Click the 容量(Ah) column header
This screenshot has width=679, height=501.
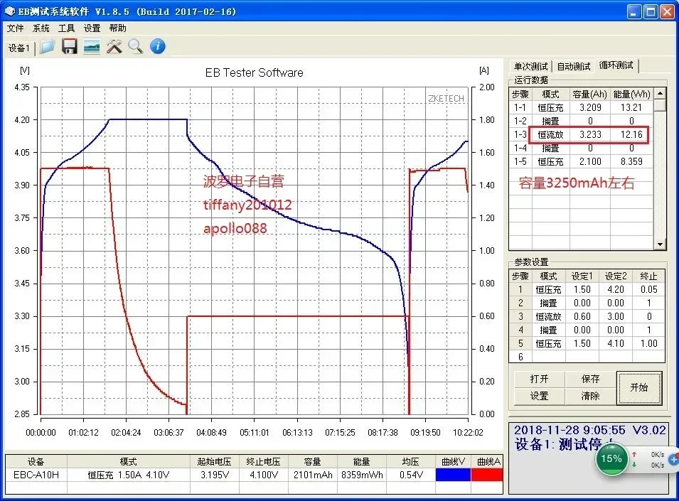[x=590, y=95]
